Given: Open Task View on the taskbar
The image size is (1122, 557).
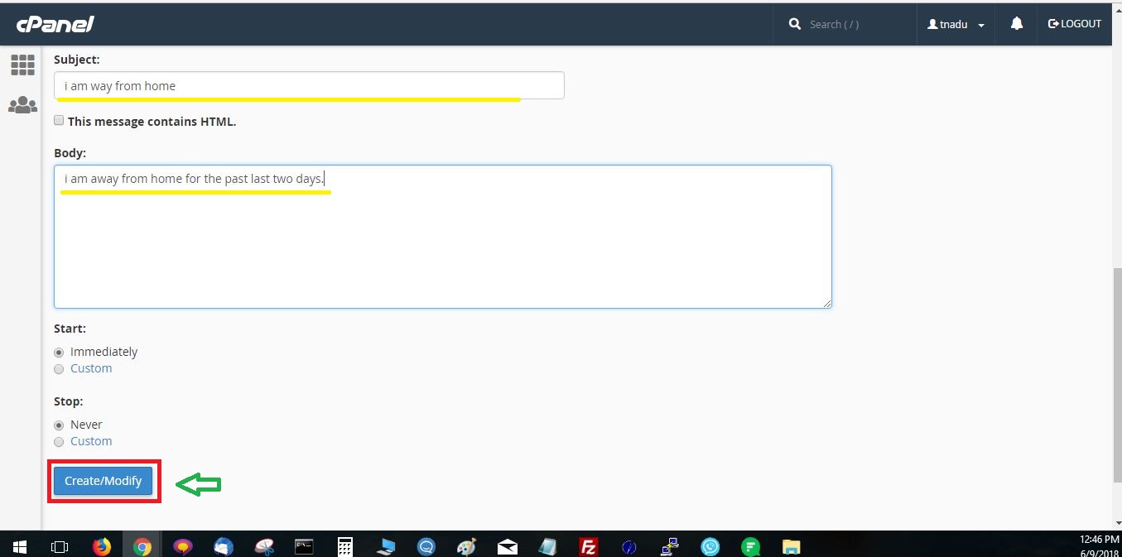Looking at the screenshot, I should tap(60, 546).
